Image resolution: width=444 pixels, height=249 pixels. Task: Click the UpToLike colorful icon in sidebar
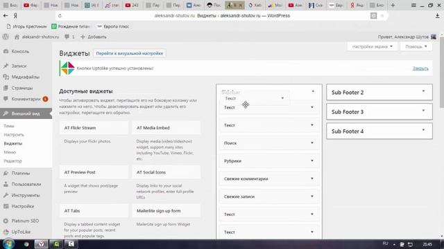coord(6,232)
